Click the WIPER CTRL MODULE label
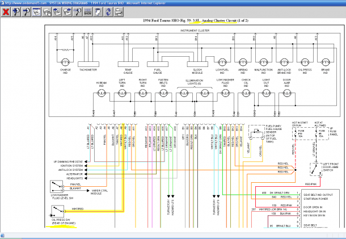This screenshot has height=239, width=346. point(99,192)
